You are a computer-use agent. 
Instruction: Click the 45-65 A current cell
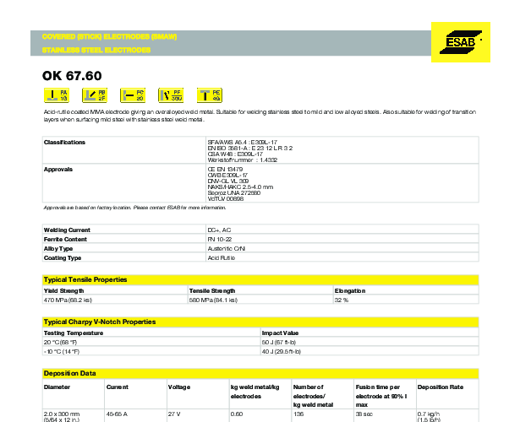(117, 414)
